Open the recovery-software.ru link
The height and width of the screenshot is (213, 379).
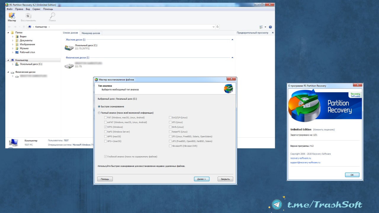coord(301,158)
